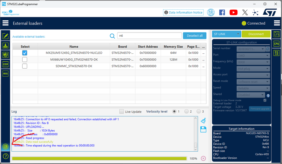Viewport: 282px width, 164px height.
Task: Click the Deselect all button
Action: [x=194, y=36]
